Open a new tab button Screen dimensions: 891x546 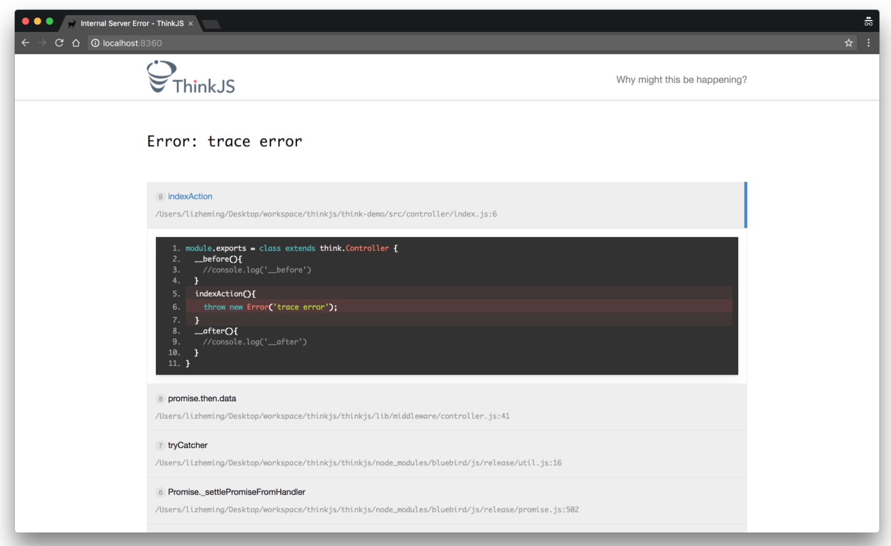[x=211, y=24]
